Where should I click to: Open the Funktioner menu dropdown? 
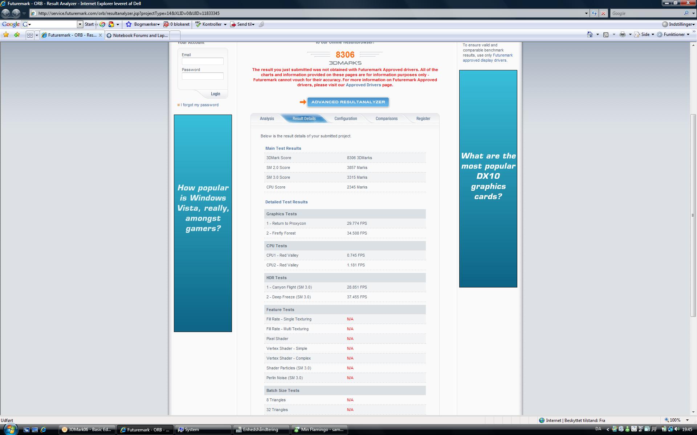click(x=688, y=34)
